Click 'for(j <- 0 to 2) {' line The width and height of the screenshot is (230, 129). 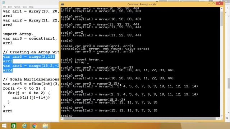(x=29, y=93)
